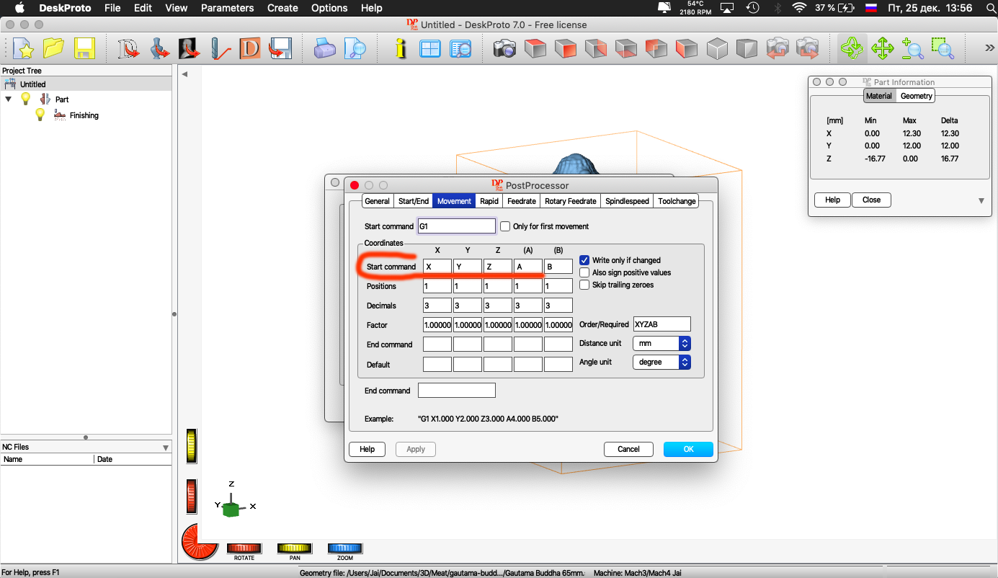Switch to the Start/End tab
This screenshot has width=998, height=578.
(x=414, y=201)
